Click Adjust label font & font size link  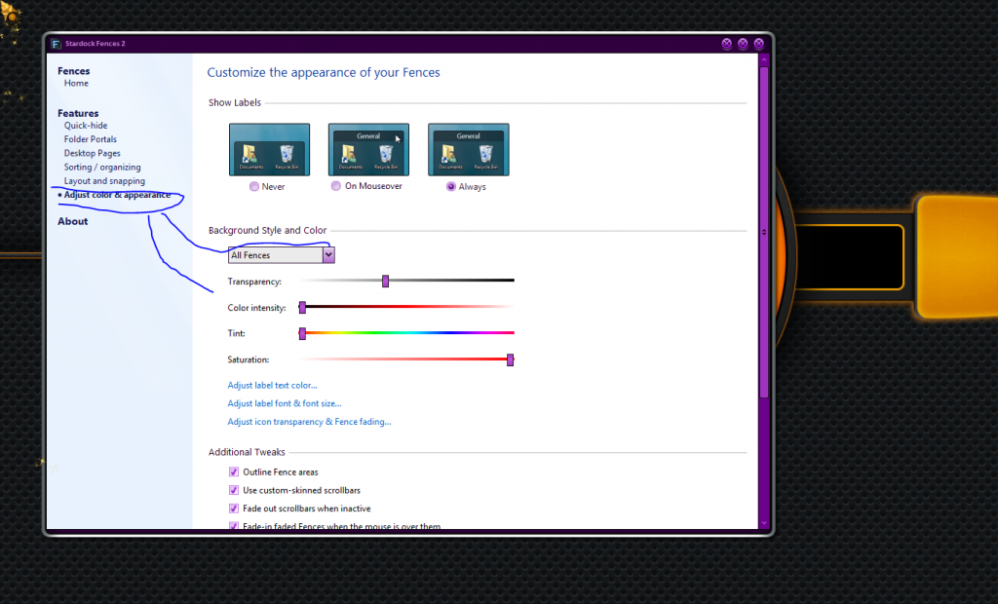point(285,403)
